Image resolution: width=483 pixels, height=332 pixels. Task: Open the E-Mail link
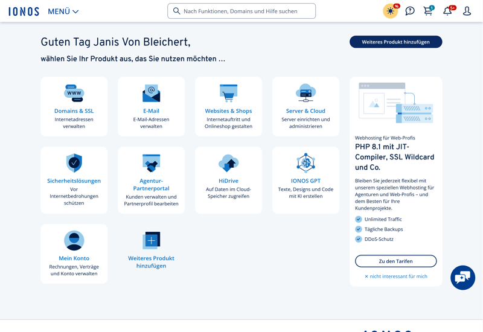pyautogui.click(x=152, y=111)
